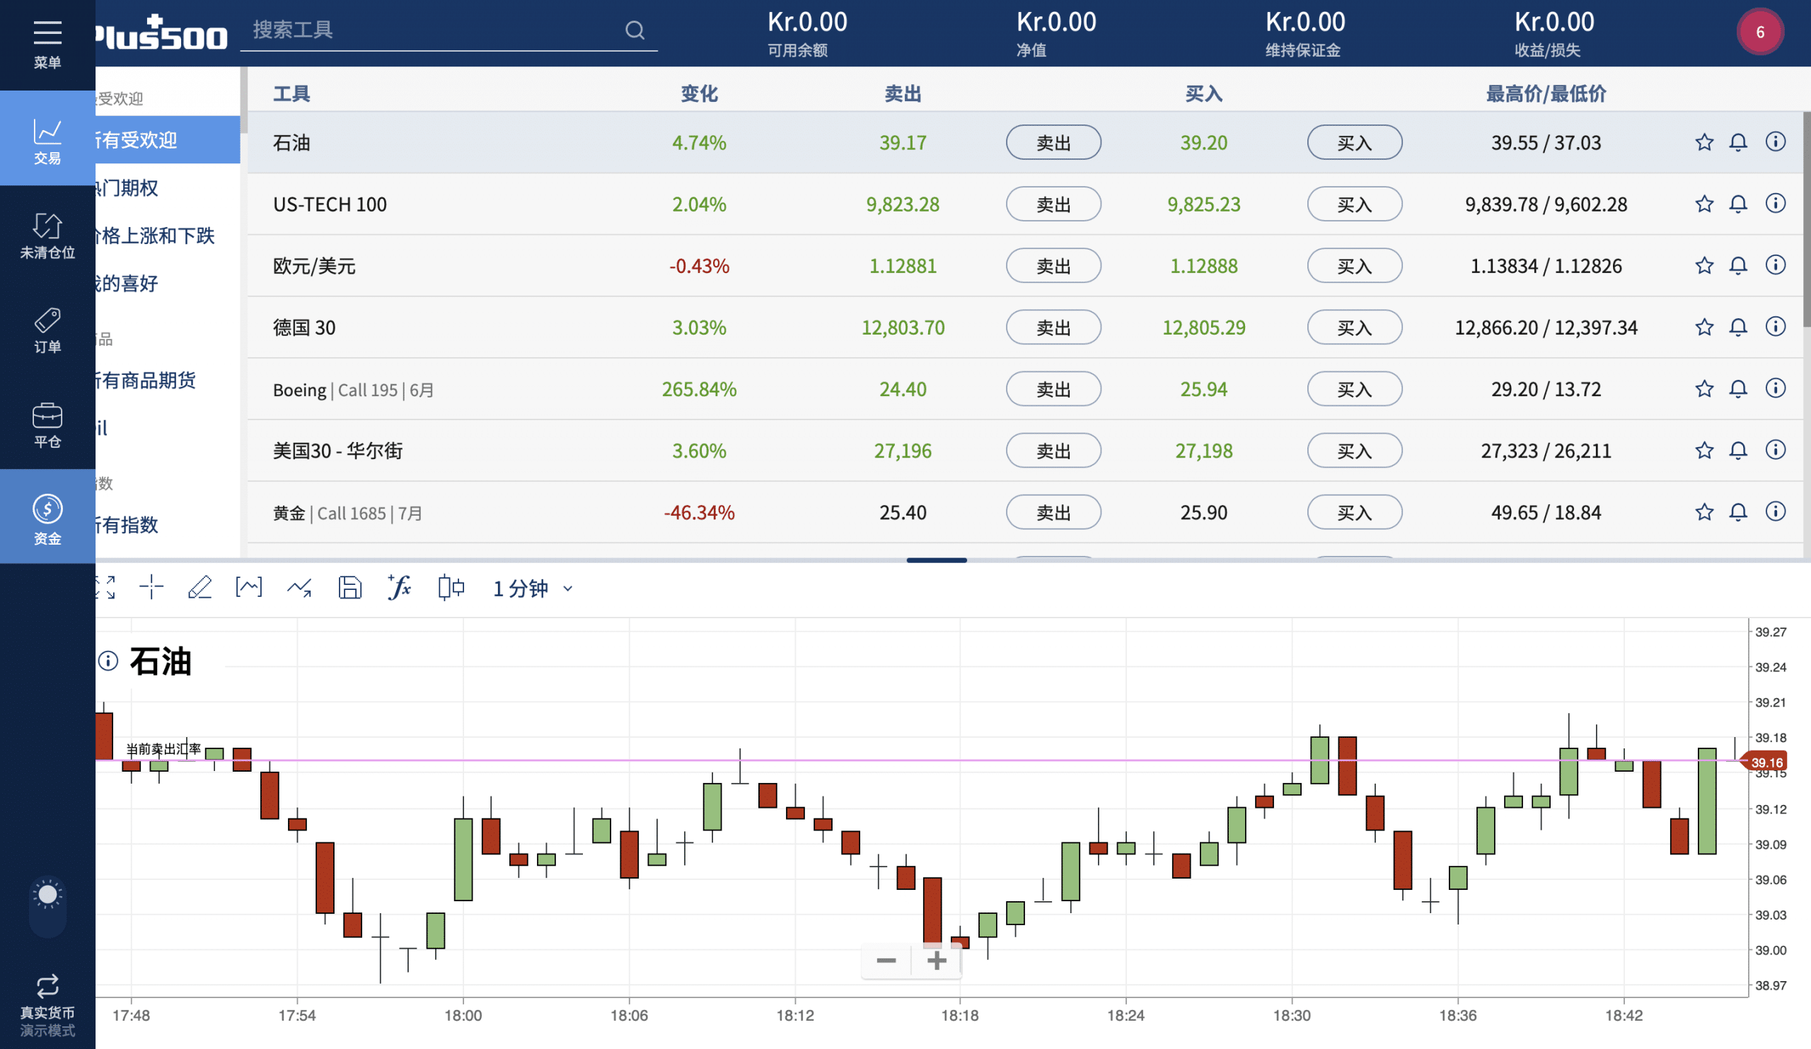Open info details for 石油 row

(1775, 141)
